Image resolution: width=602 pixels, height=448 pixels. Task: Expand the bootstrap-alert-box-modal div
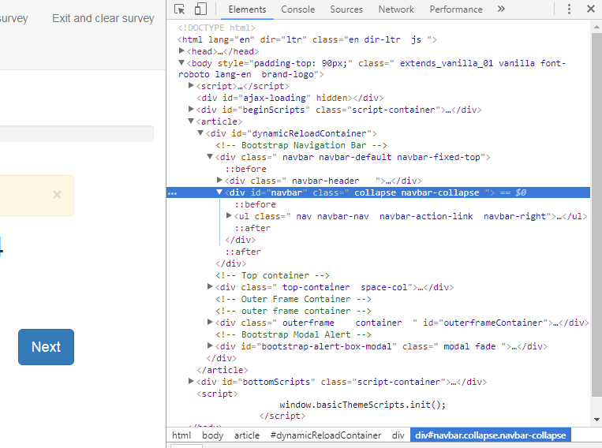[x=211, y=346]
